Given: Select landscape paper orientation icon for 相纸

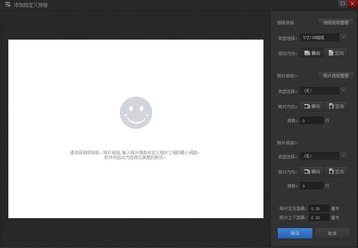Looking at the screenshot, I should click(307, 53).
